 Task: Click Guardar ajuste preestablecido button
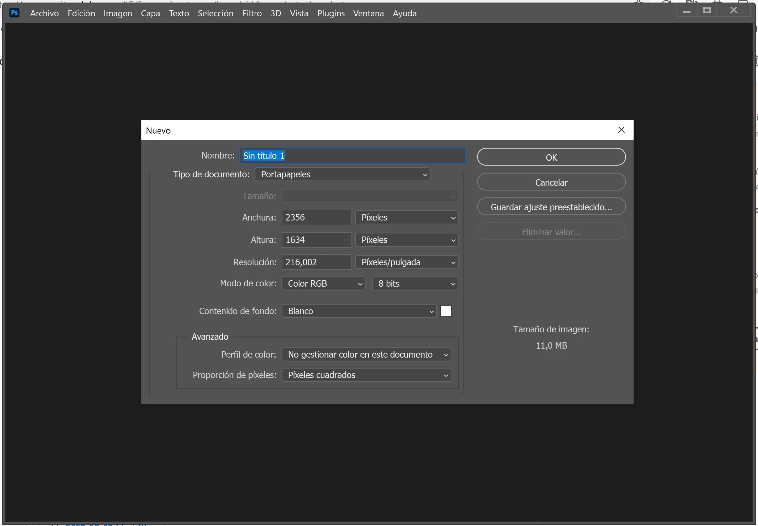click(x=551, y=207)
